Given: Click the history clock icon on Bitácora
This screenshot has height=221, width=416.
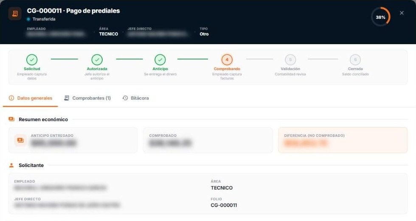Looking at the screenshot, I should point(125,98).
